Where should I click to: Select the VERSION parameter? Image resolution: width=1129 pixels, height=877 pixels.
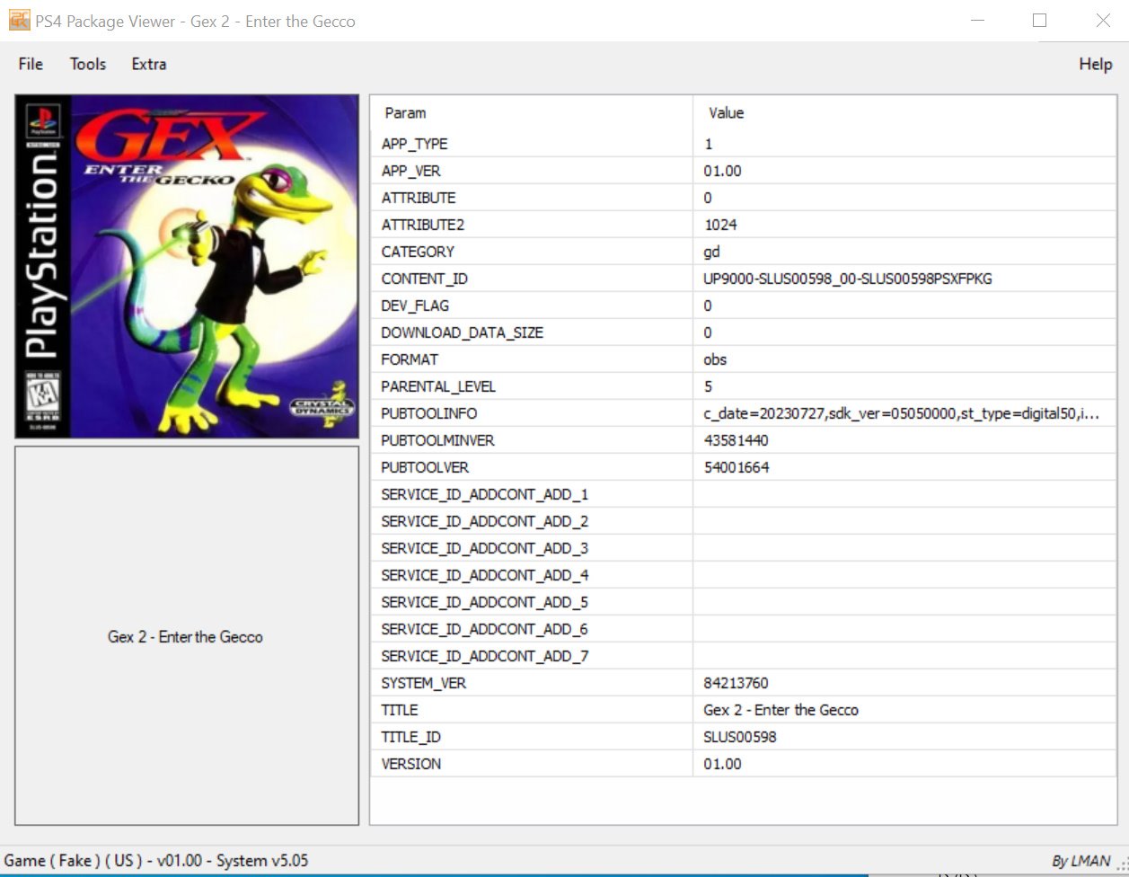tap(411, 764)
